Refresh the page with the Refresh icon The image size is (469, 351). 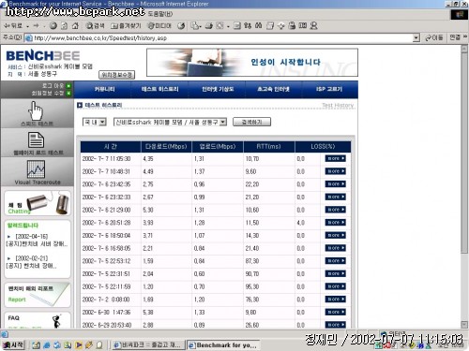pyautogui.click(x=64, y=26)
